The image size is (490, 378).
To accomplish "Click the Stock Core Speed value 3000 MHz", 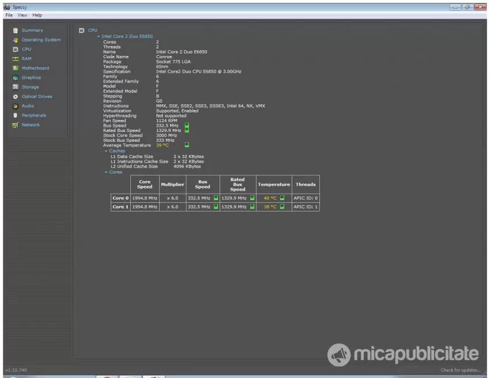I will pos(166,135).
